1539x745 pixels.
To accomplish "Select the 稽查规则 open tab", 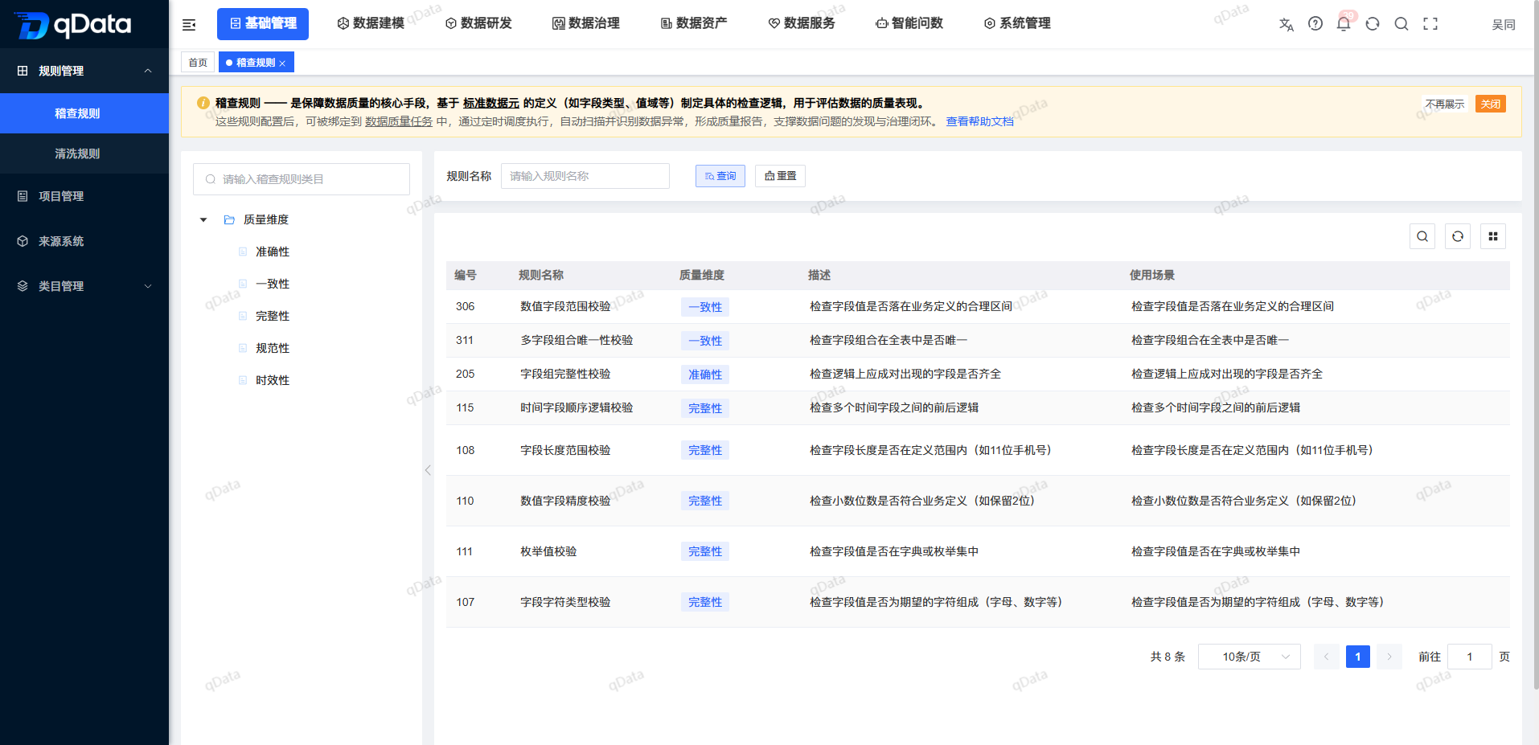I will (255, 63).
